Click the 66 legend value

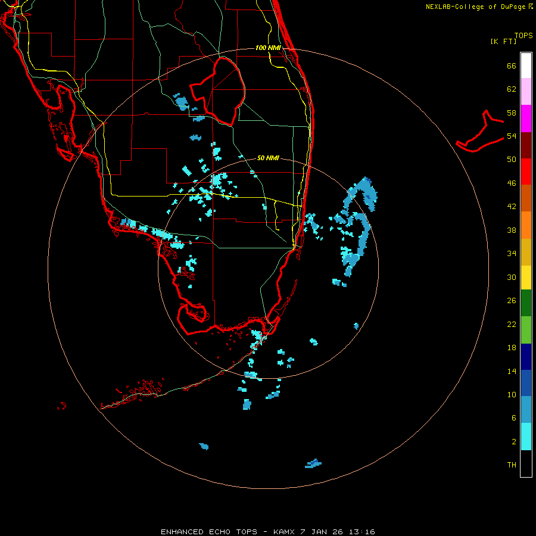(x=512, y=66)
